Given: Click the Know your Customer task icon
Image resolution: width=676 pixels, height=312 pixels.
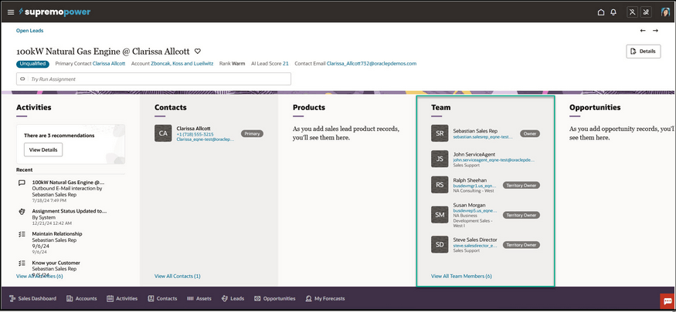Looking at the screenshot, I should (22, 263).
